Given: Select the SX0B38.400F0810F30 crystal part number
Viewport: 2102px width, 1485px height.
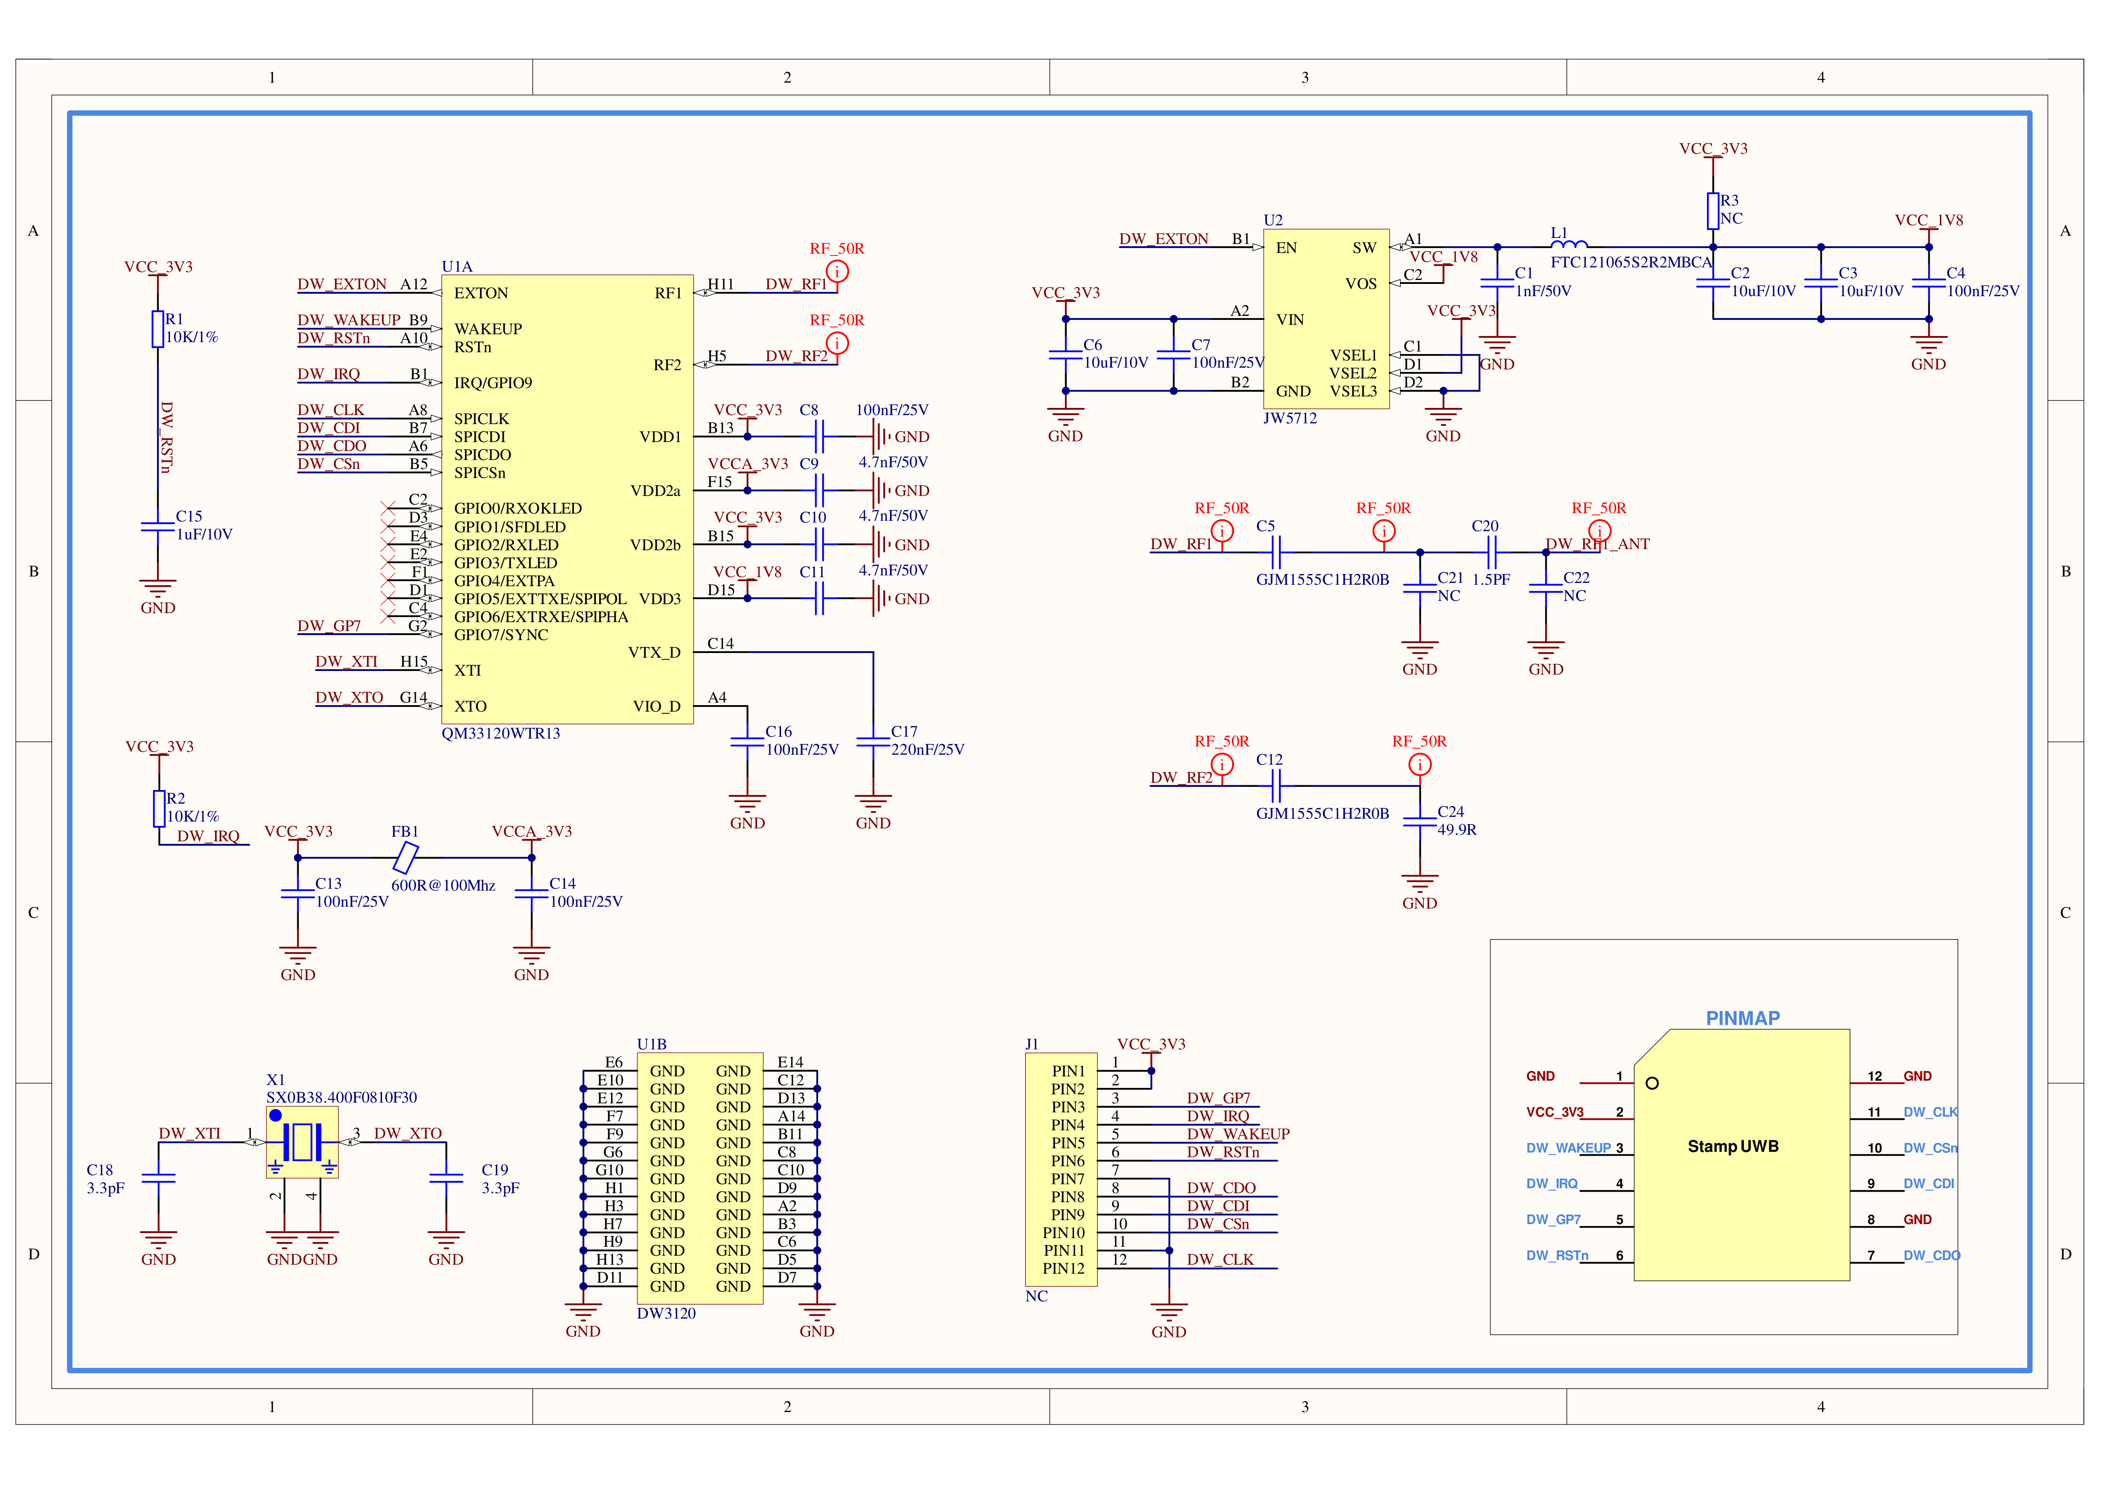Looking at the screenshot, I should point(341,1098).
